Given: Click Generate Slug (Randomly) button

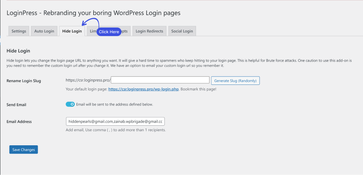Looking at the screenshot, I should coord(236,81).
